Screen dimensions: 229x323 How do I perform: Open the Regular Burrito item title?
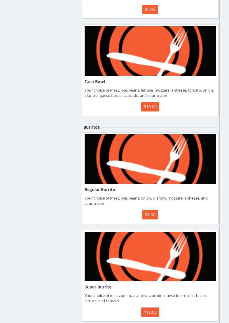100,190
